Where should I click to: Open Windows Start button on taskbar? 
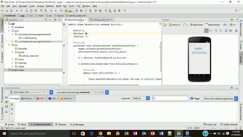tap(4, 134)
